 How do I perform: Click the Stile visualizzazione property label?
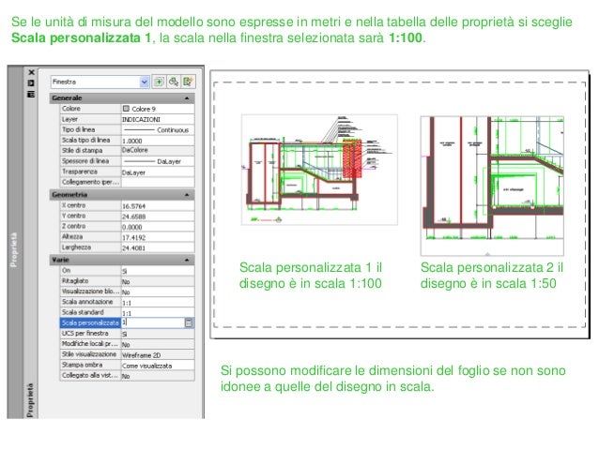pyautogui.click(x=89, y=354)
